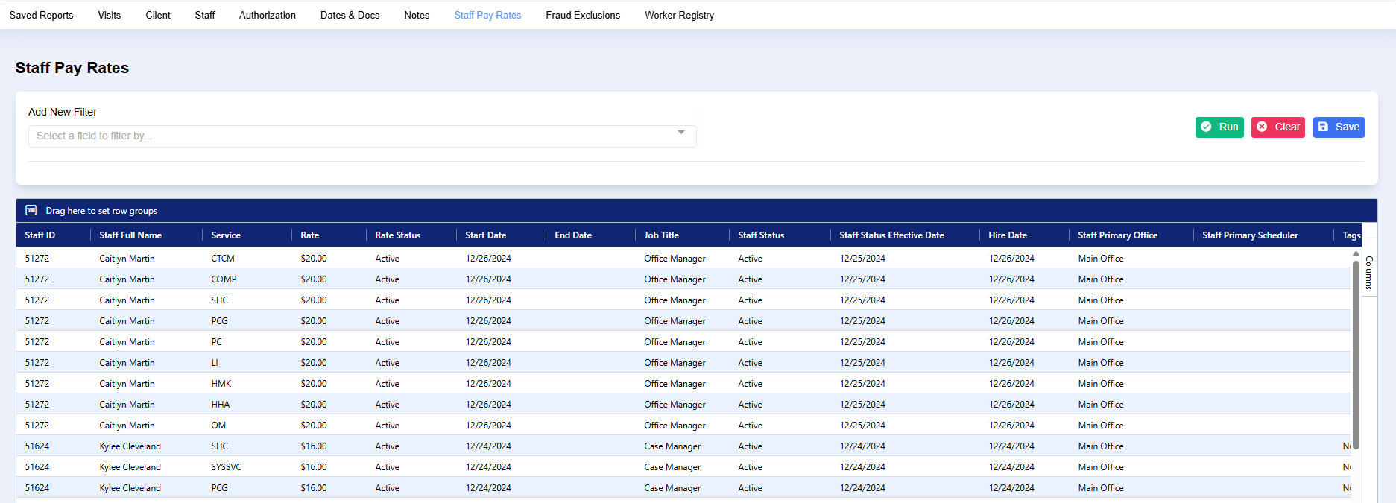Click the floppy disk icon on Save
Screen dimensions: 1396x503
click(x=1323, y=127)
